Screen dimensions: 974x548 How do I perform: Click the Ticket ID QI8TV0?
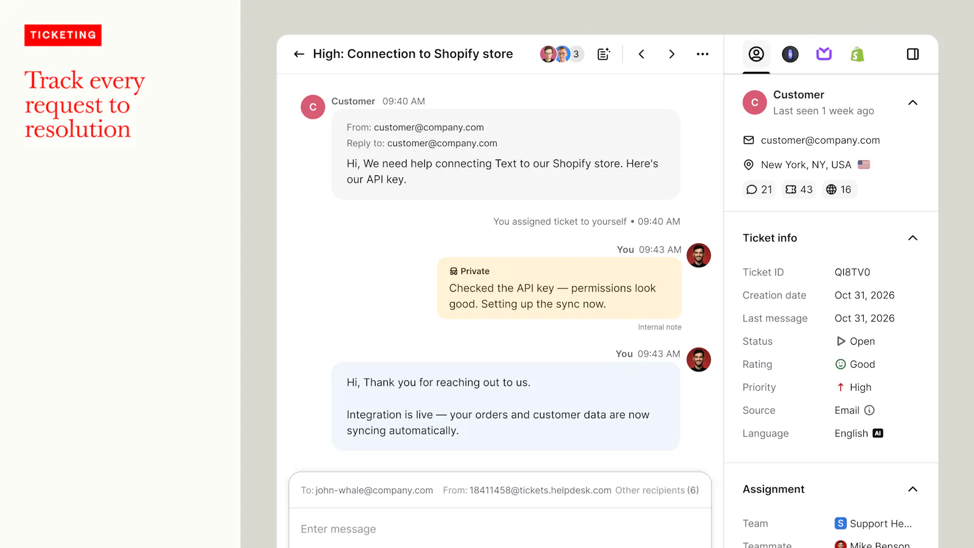click(852, 272)
